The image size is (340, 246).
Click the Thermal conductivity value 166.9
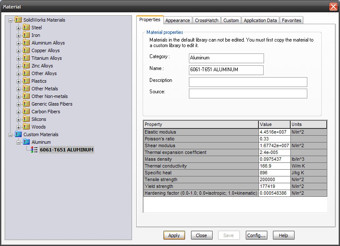pos(274,166)
